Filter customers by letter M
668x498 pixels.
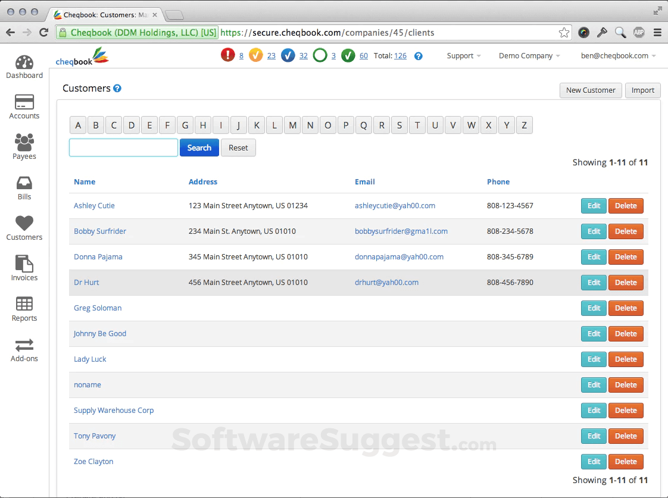(292, 125)
